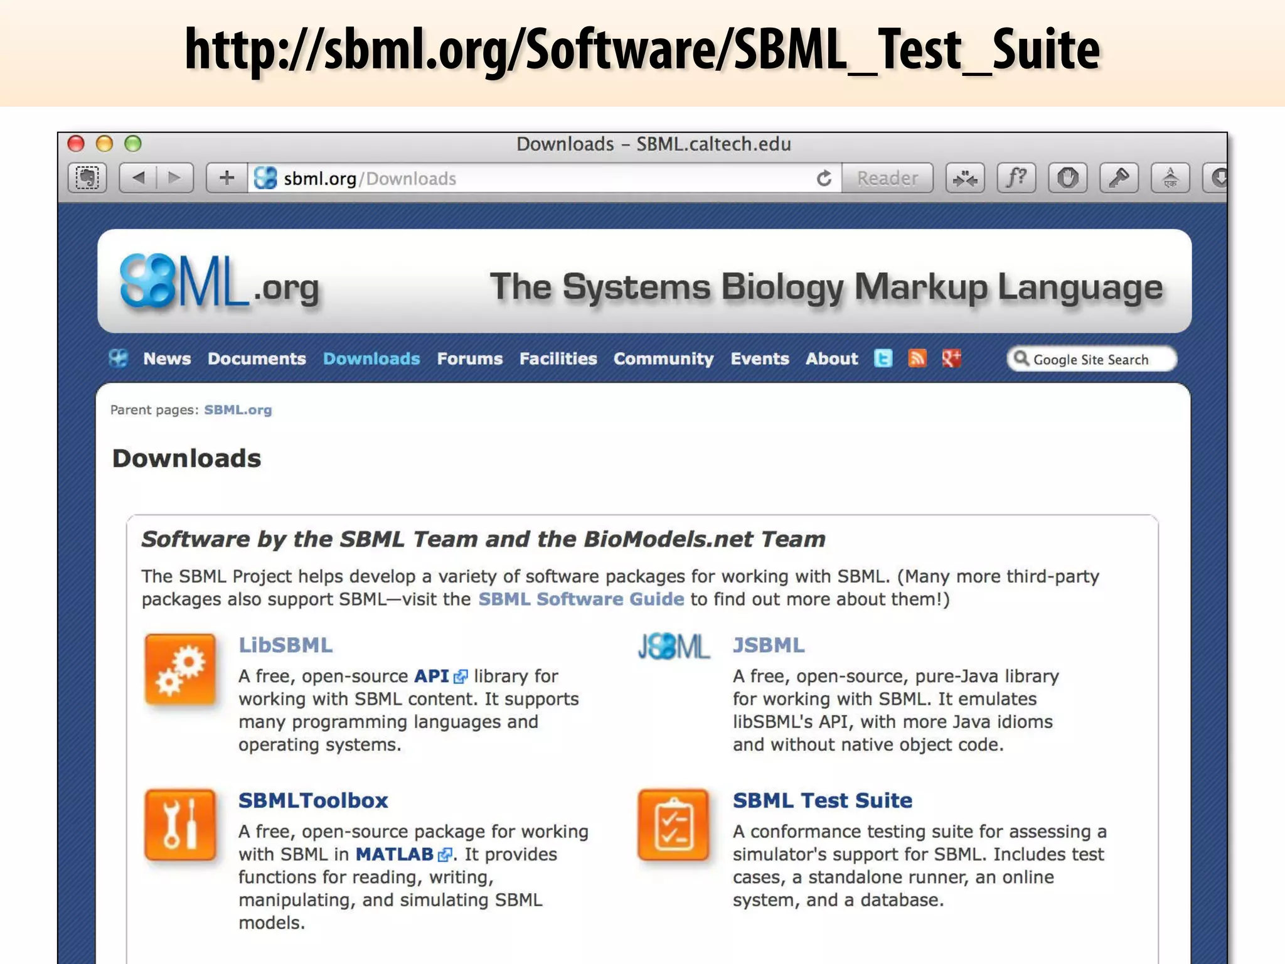
Task: Reload the page with the refresh icon
Action: click(x=824, y=179)
